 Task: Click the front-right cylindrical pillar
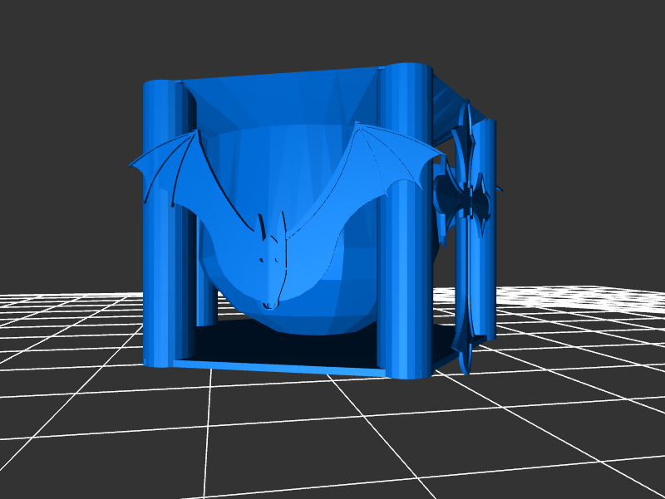click(x=405, y=220)
